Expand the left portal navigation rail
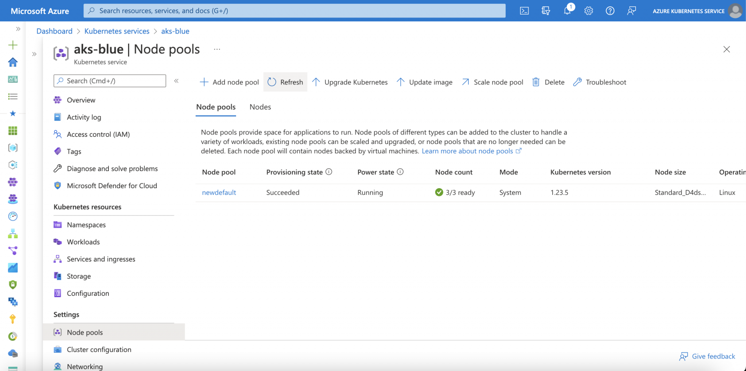Image resolution: width=746 pixels, height=371 pixels. coord(18,29)
